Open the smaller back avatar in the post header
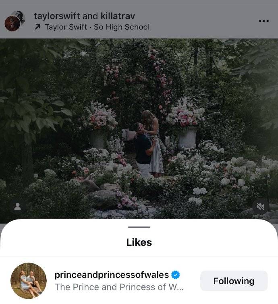Image resolution: width=278 pixels, height=304 pixels. (19, 17)
